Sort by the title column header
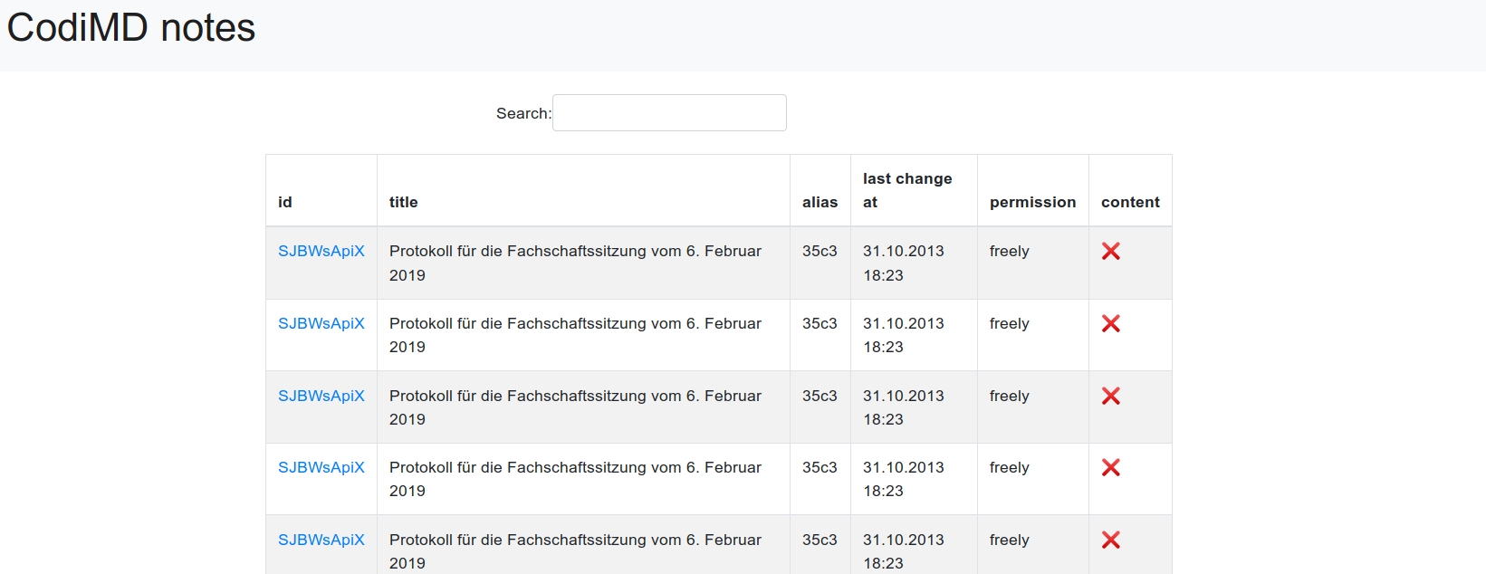The height and width of the screenshot is (574, 1486). 404,202
